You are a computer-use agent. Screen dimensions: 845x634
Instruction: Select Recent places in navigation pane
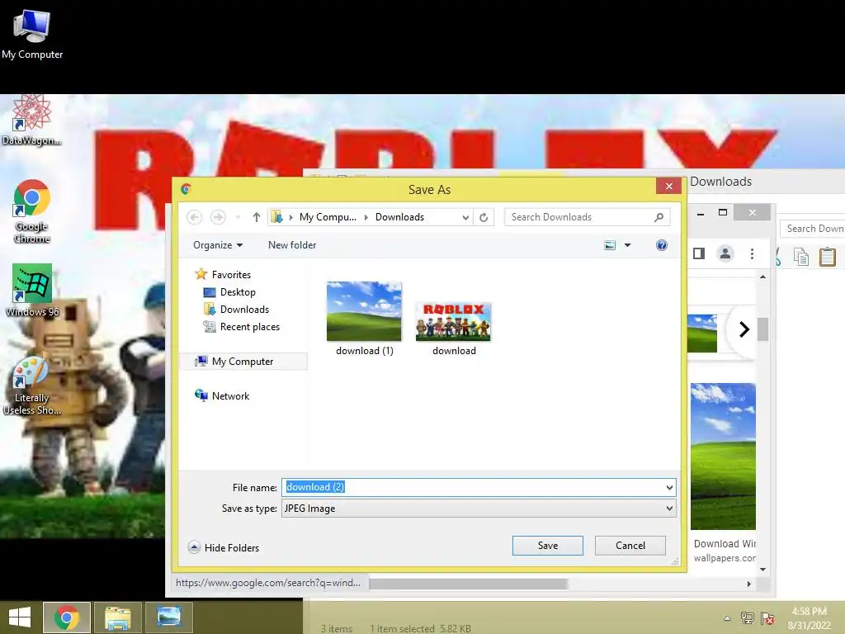(242, 327)
